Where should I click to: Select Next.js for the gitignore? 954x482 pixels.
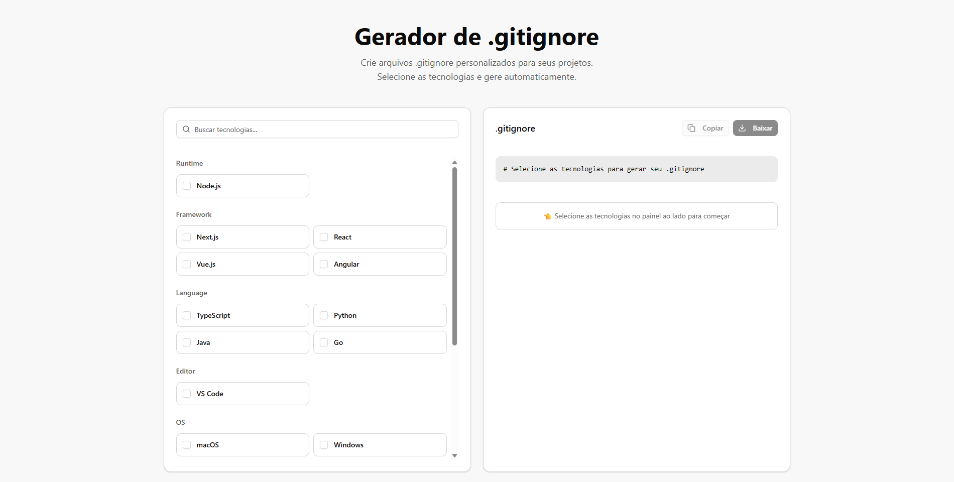pos(187,237)
